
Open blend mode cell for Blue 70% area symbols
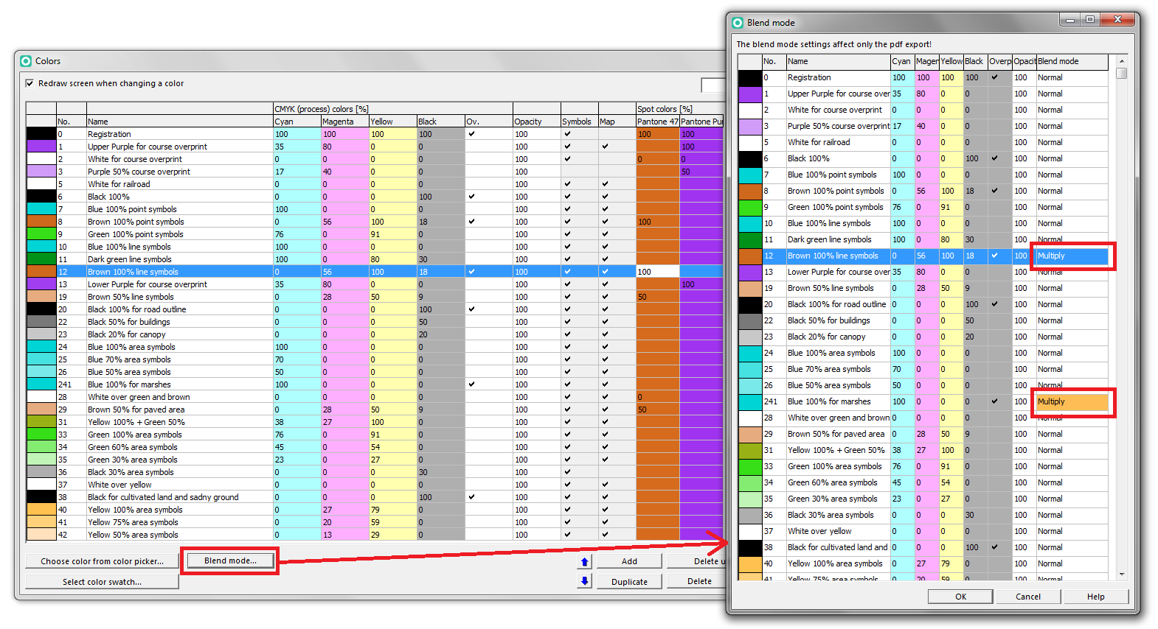pos(1072,369)
